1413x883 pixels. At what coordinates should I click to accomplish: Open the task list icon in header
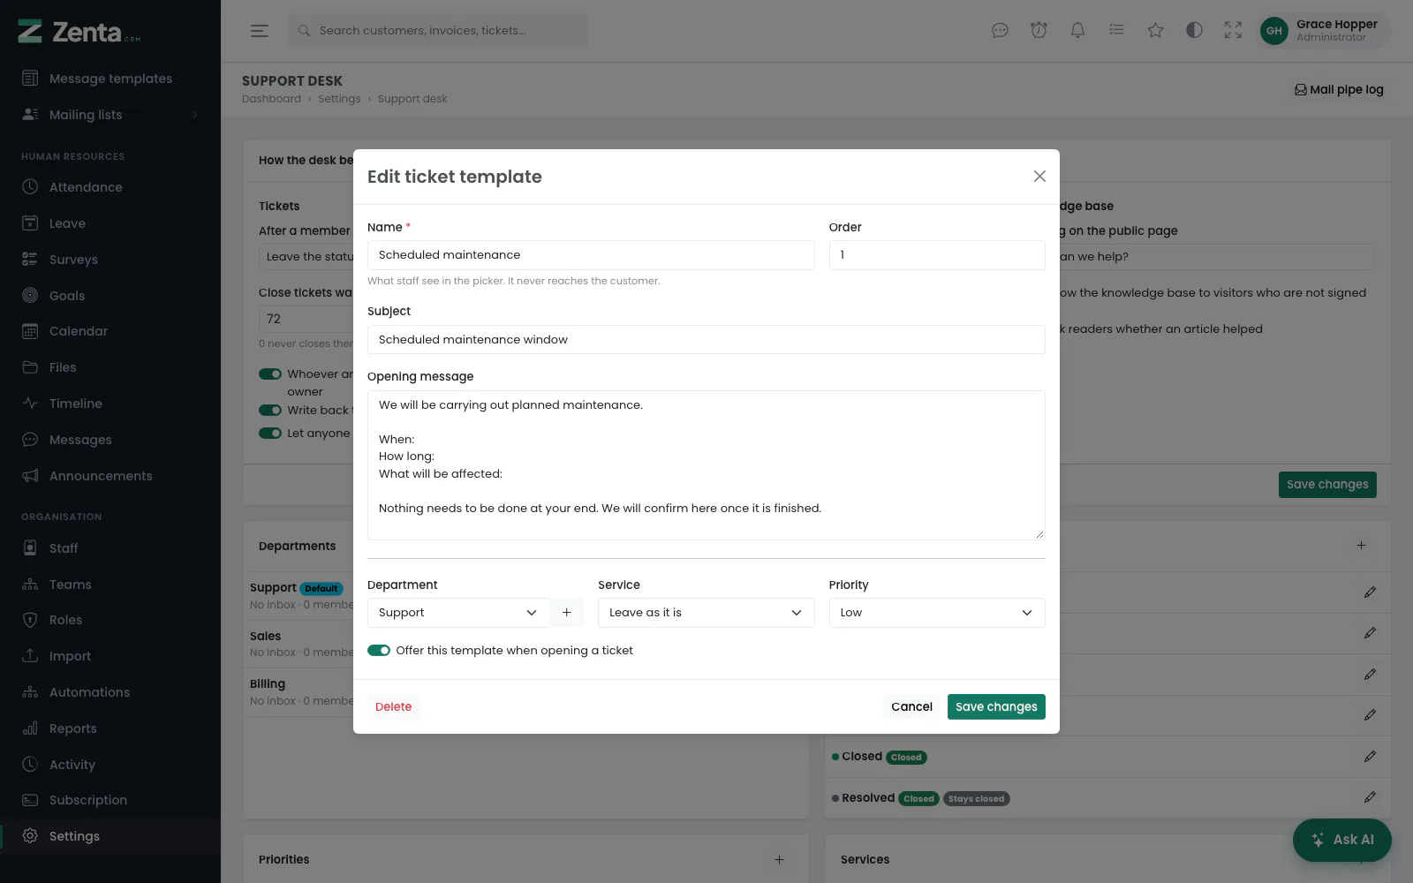(1116, 31)
